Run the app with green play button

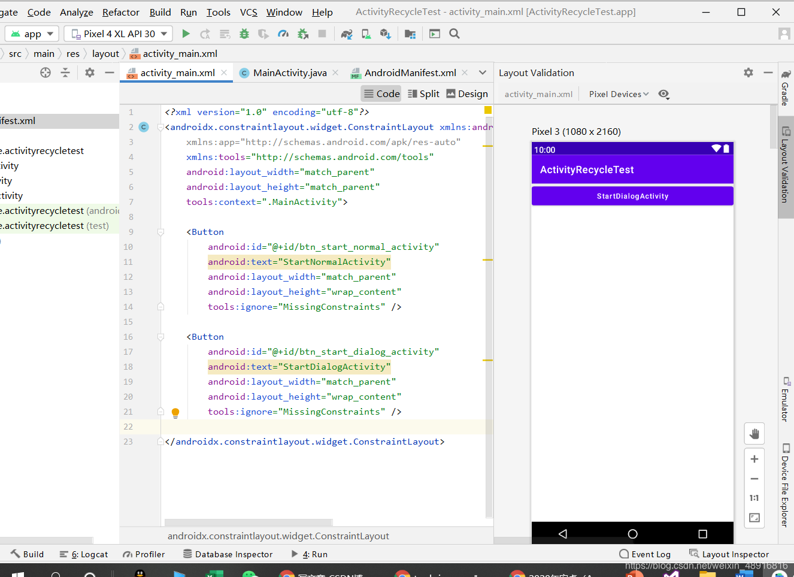(x=186, y=34)
